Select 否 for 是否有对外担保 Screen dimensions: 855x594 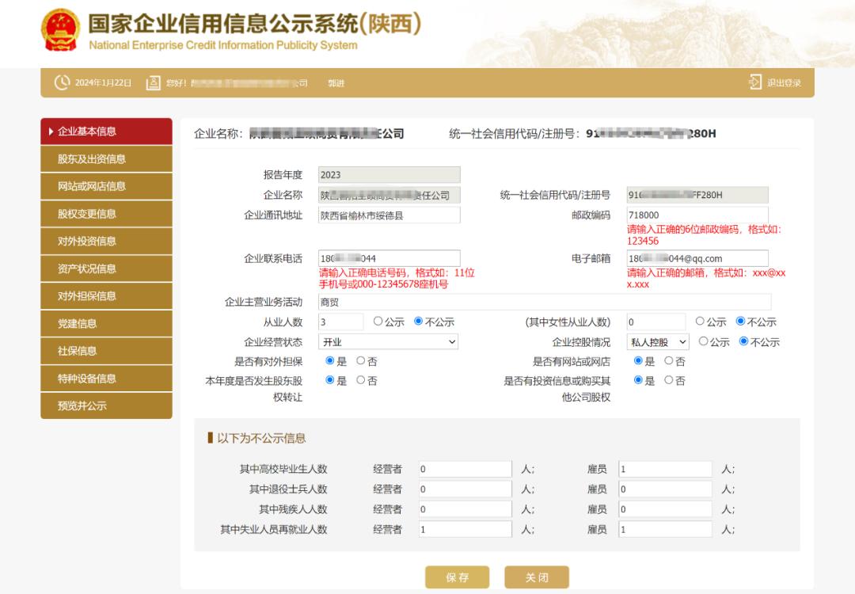coord(361,361)
